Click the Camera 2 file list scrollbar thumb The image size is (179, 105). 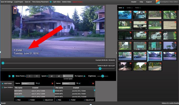(95, 90)
